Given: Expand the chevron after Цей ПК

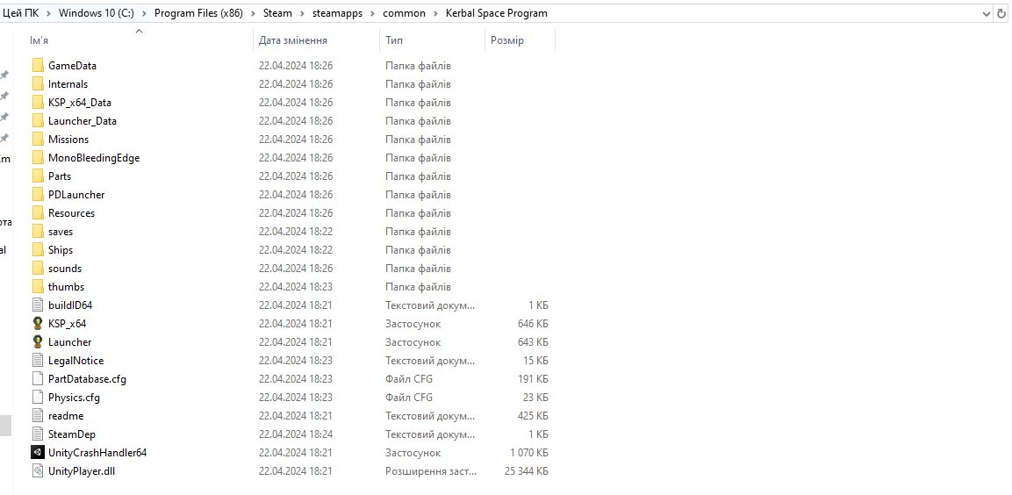Looking at the screenshot, I should tap(49, 13).
